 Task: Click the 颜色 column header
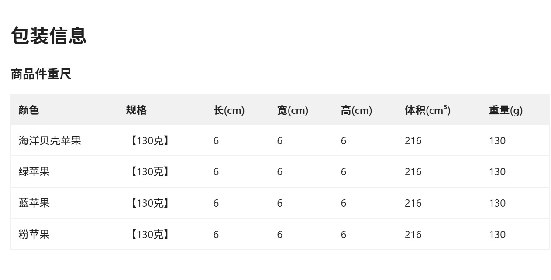29,110
